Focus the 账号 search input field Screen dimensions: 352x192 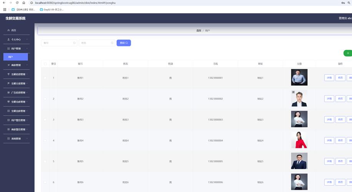pyautogui.click(x=59, y=43)
